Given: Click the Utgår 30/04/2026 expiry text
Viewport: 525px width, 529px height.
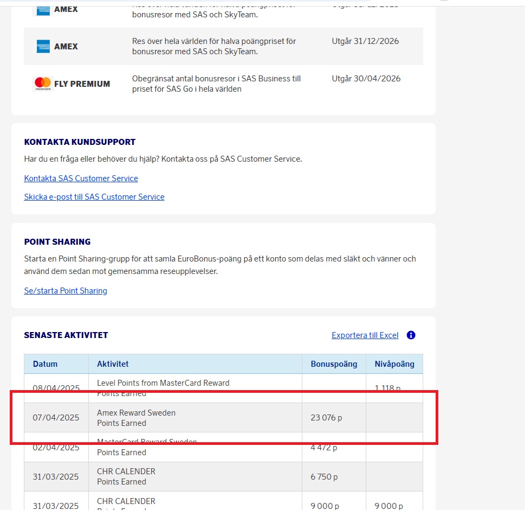Looking at the screenshot, I should click(366, 79).
